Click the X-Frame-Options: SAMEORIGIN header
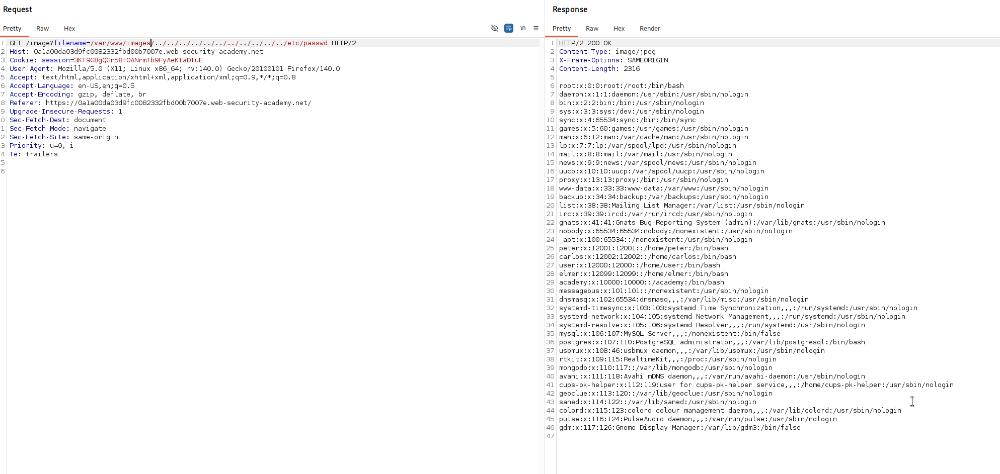This screenshot has width=1000, height=474. click(613, 60)
